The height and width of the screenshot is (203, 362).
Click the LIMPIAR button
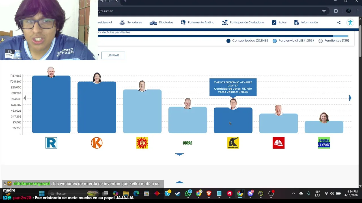coord(113,55)
